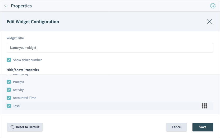Save the widget configuration
Screen dimensions: 220x138
pyautogui.click(x=203, y=127)
